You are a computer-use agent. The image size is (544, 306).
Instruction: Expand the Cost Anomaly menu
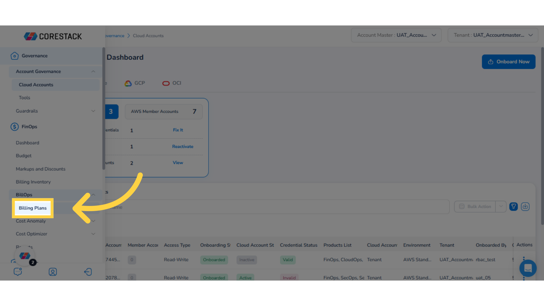93,221
